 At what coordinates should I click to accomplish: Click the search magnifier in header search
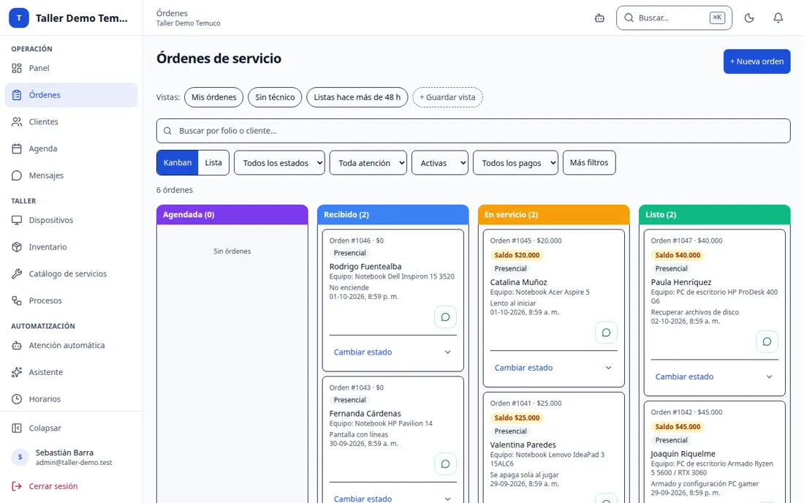[x=629, y=18]
